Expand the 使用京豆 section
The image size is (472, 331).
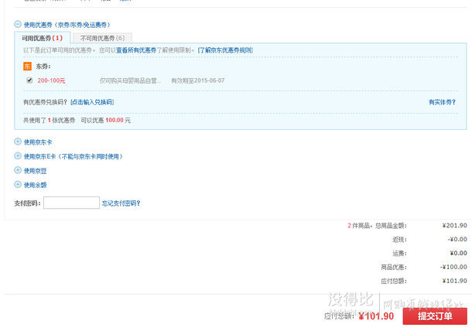pyautogui.click(x=18, y=170)
